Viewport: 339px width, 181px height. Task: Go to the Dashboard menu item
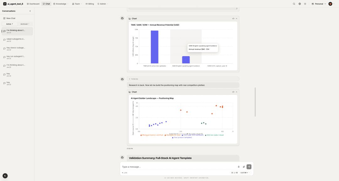pos(33,4)
